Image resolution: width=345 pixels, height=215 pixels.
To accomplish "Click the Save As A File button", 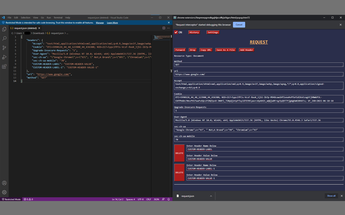I will click(226, 50).
